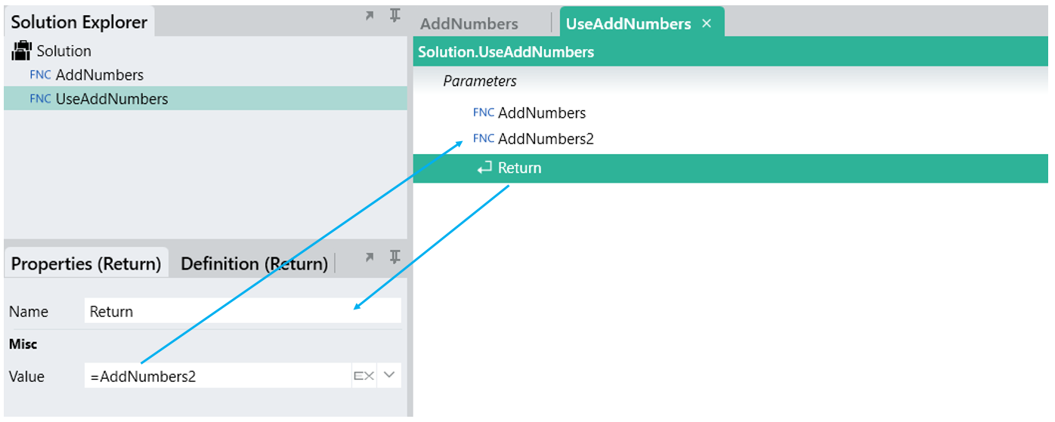
Task: Open the Value field dropdown arrow
Action: click(389, 376)
